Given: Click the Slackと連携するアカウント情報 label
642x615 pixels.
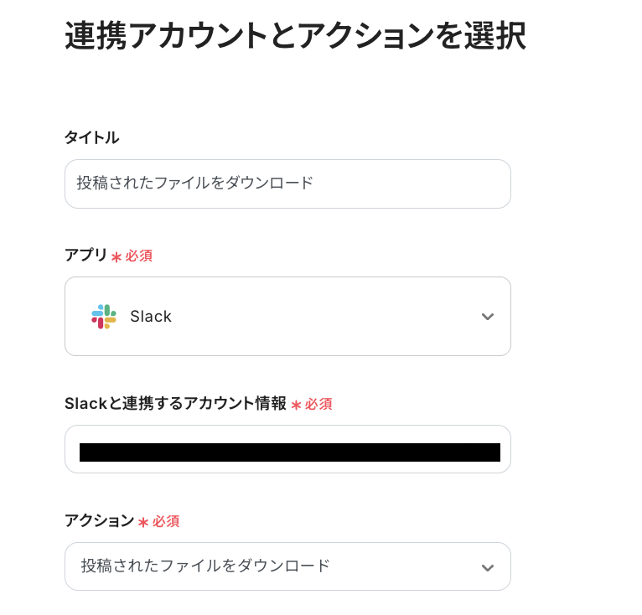Looking at the screenshot, I should coord(175,404).
